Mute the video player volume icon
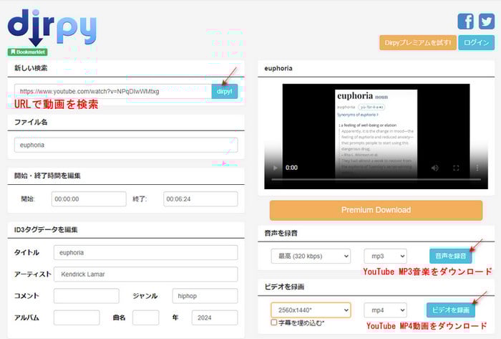 click(x=434, y=168)
